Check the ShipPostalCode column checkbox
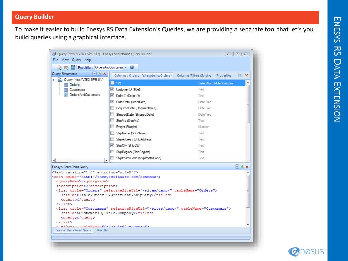Image resolution: width=348 pixels, height=261 pixels. (x=112, y=158)
